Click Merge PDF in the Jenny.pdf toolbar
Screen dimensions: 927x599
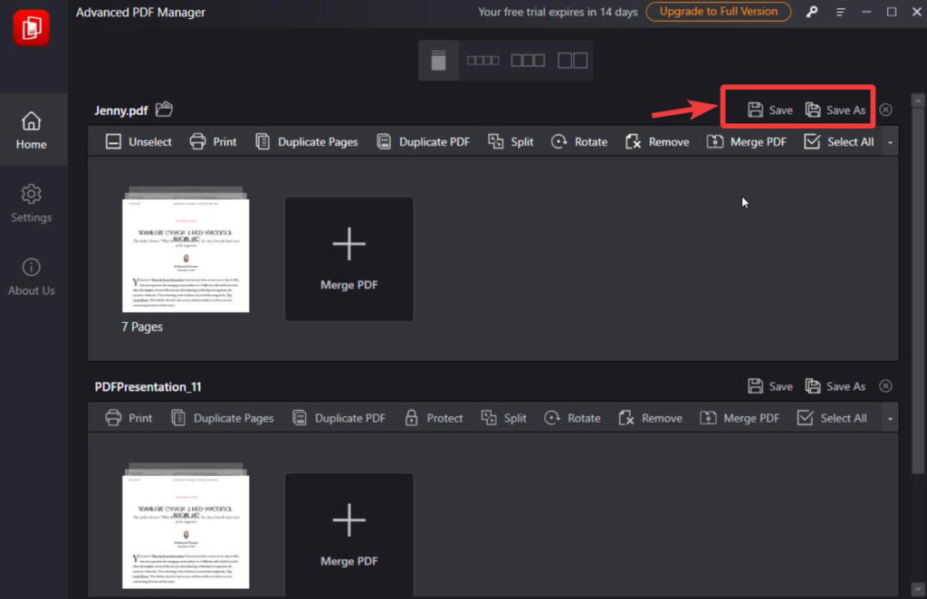click(747, 142)
